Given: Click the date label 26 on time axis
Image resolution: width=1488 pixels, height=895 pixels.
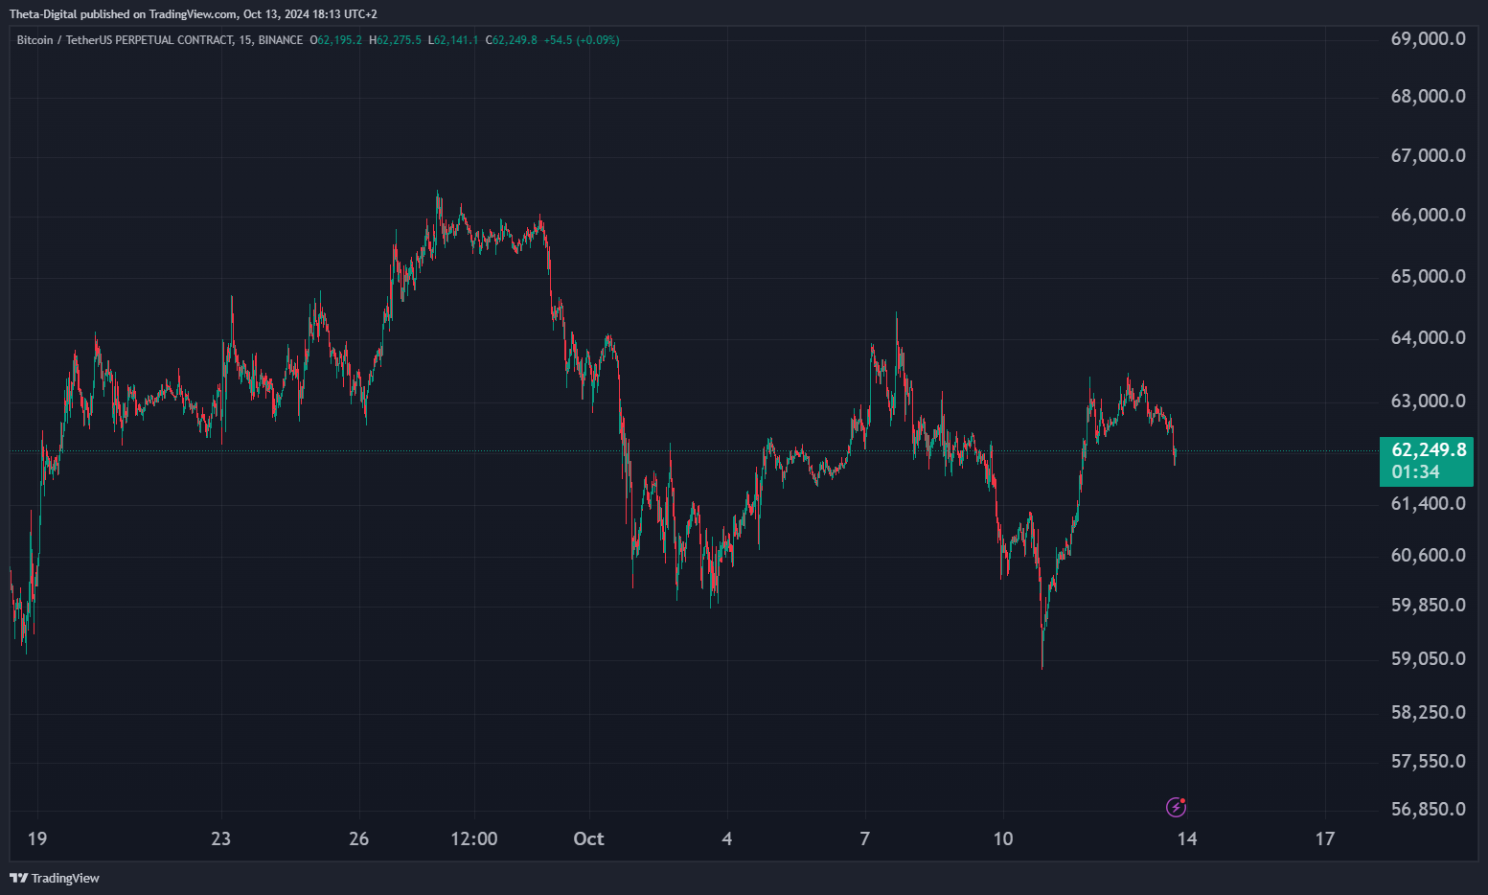Looking at the screenshot, I should pos(359,839).
